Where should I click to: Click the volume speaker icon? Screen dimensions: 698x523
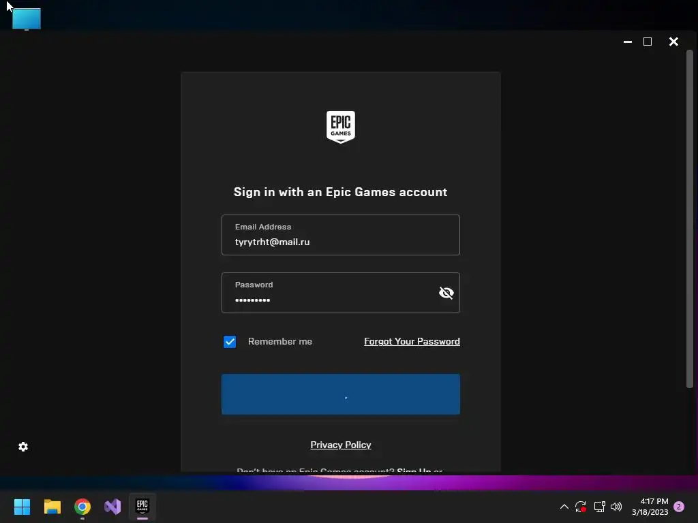tap(616, 507)
